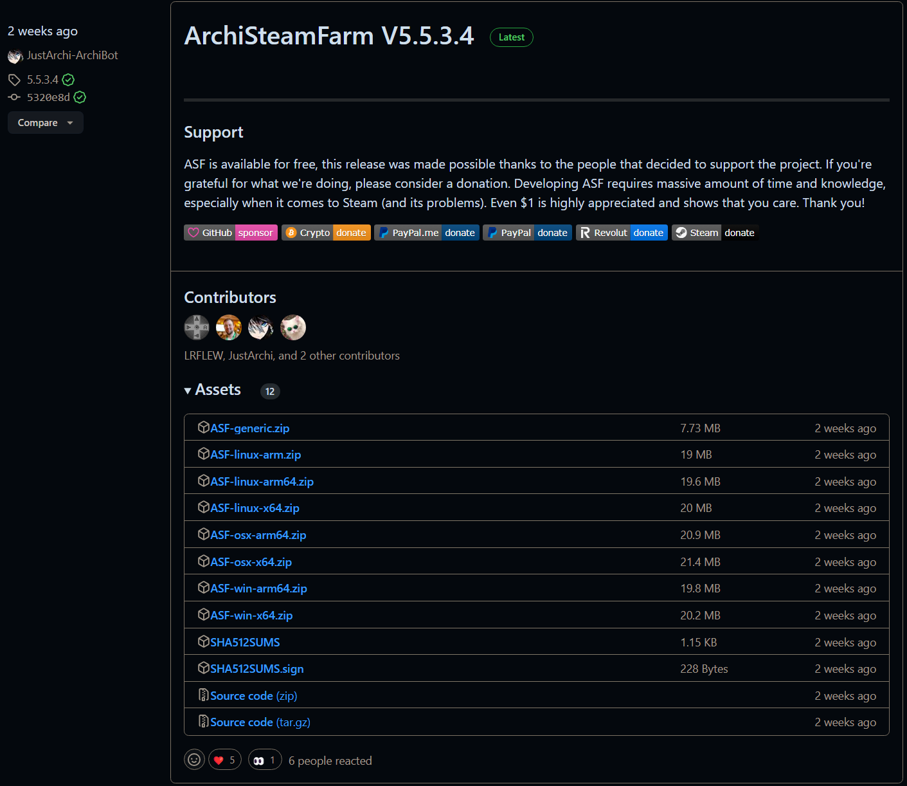Click the package icon beside ASF-osx-x64.zip
907x786 pixels.
(x=204, y=562)
